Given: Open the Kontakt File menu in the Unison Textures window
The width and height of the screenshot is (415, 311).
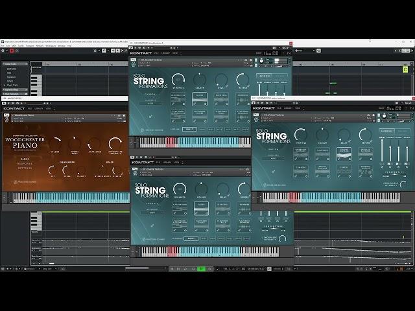Looking at the screenshot, I should (x=279, y=108).
